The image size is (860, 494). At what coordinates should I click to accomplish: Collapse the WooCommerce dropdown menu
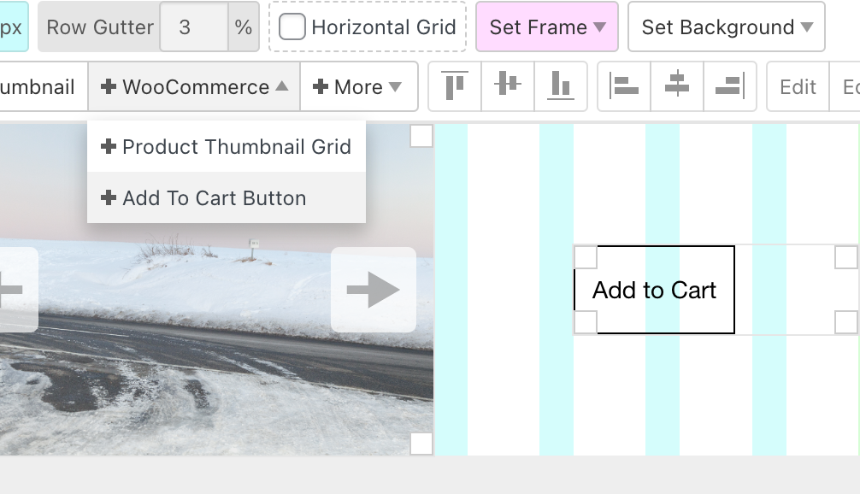coord(194,86)
